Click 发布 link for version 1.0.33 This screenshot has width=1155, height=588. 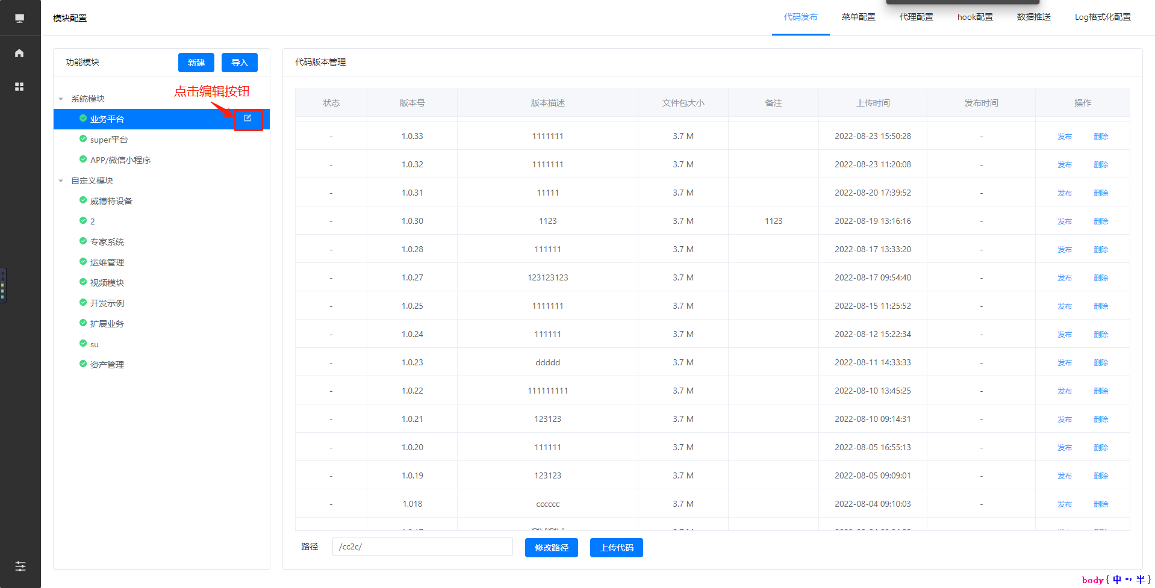pyautogui.click(x=1064, y=137)
